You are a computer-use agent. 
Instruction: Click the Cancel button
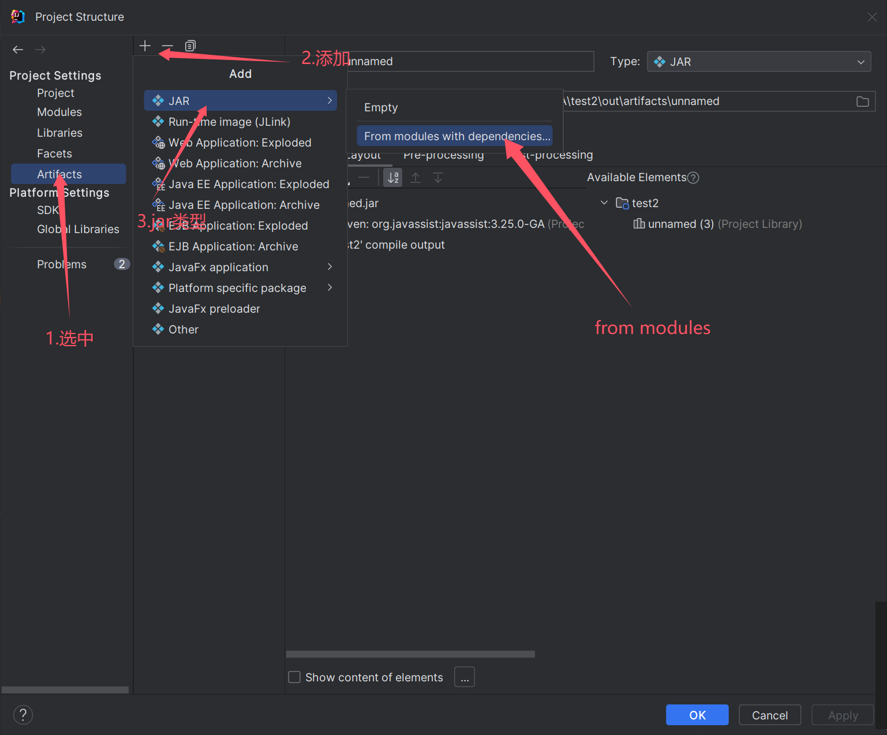(x=770, y=715)
